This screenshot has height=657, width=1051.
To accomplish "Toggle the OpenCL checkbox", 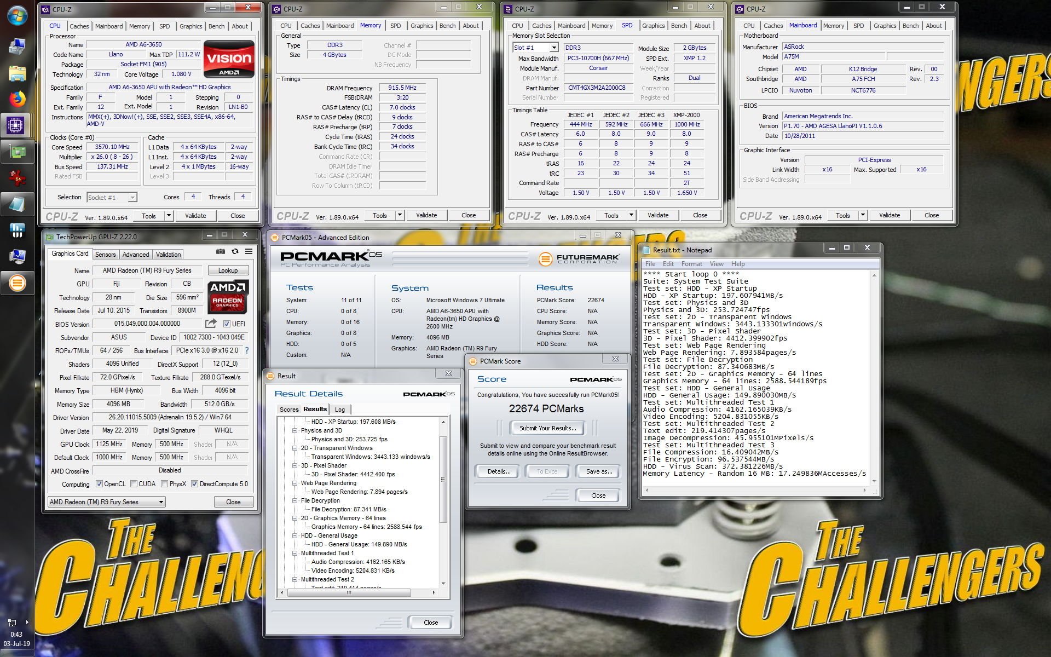I will 99,484.
